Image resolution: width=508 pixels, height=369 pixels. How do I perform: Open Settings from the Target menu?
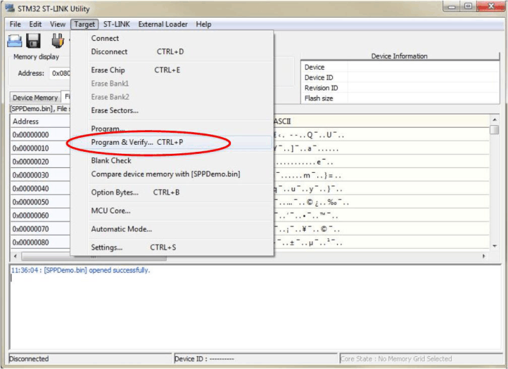click(x=106, y=247)
